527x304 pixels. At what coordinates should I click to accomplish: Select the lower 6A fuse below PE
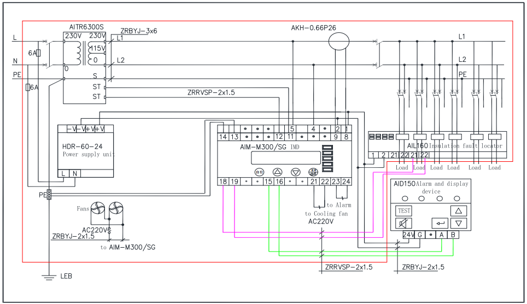(x=28, y=87)
